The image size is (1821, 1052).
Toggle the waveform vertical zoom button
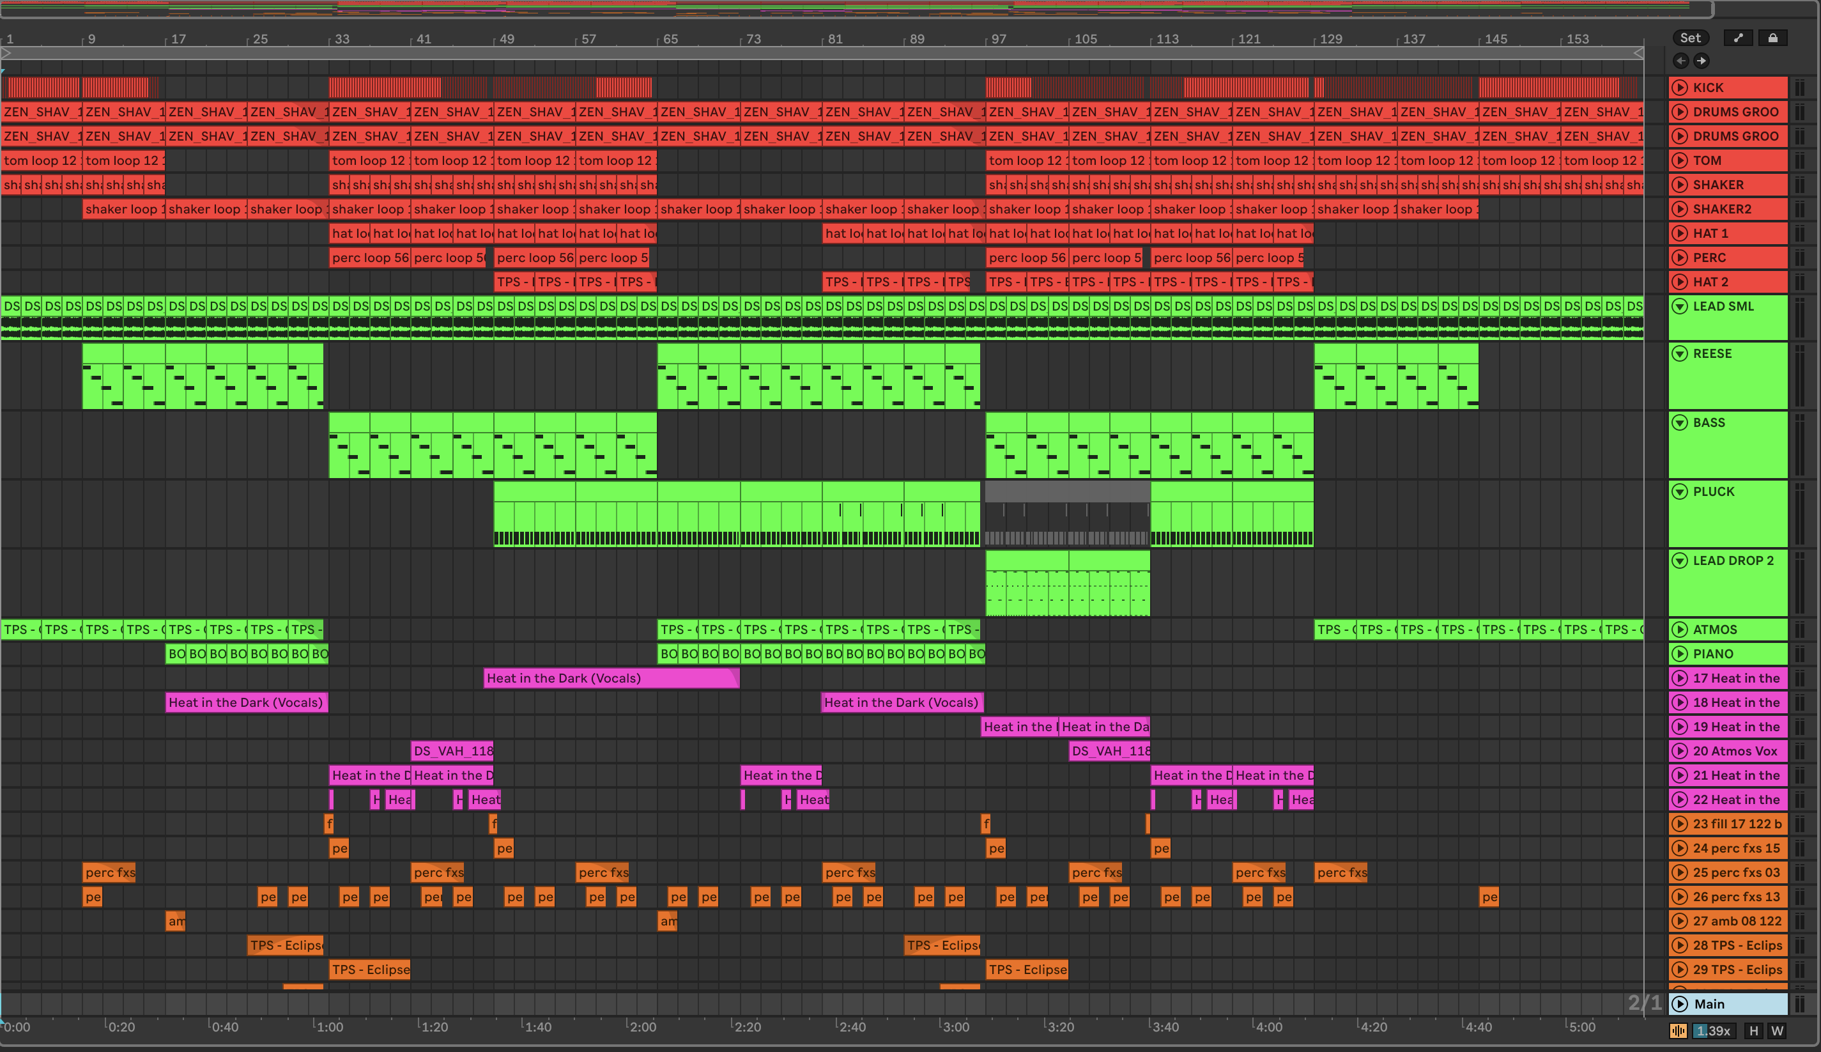[x=1678, y=1031]
